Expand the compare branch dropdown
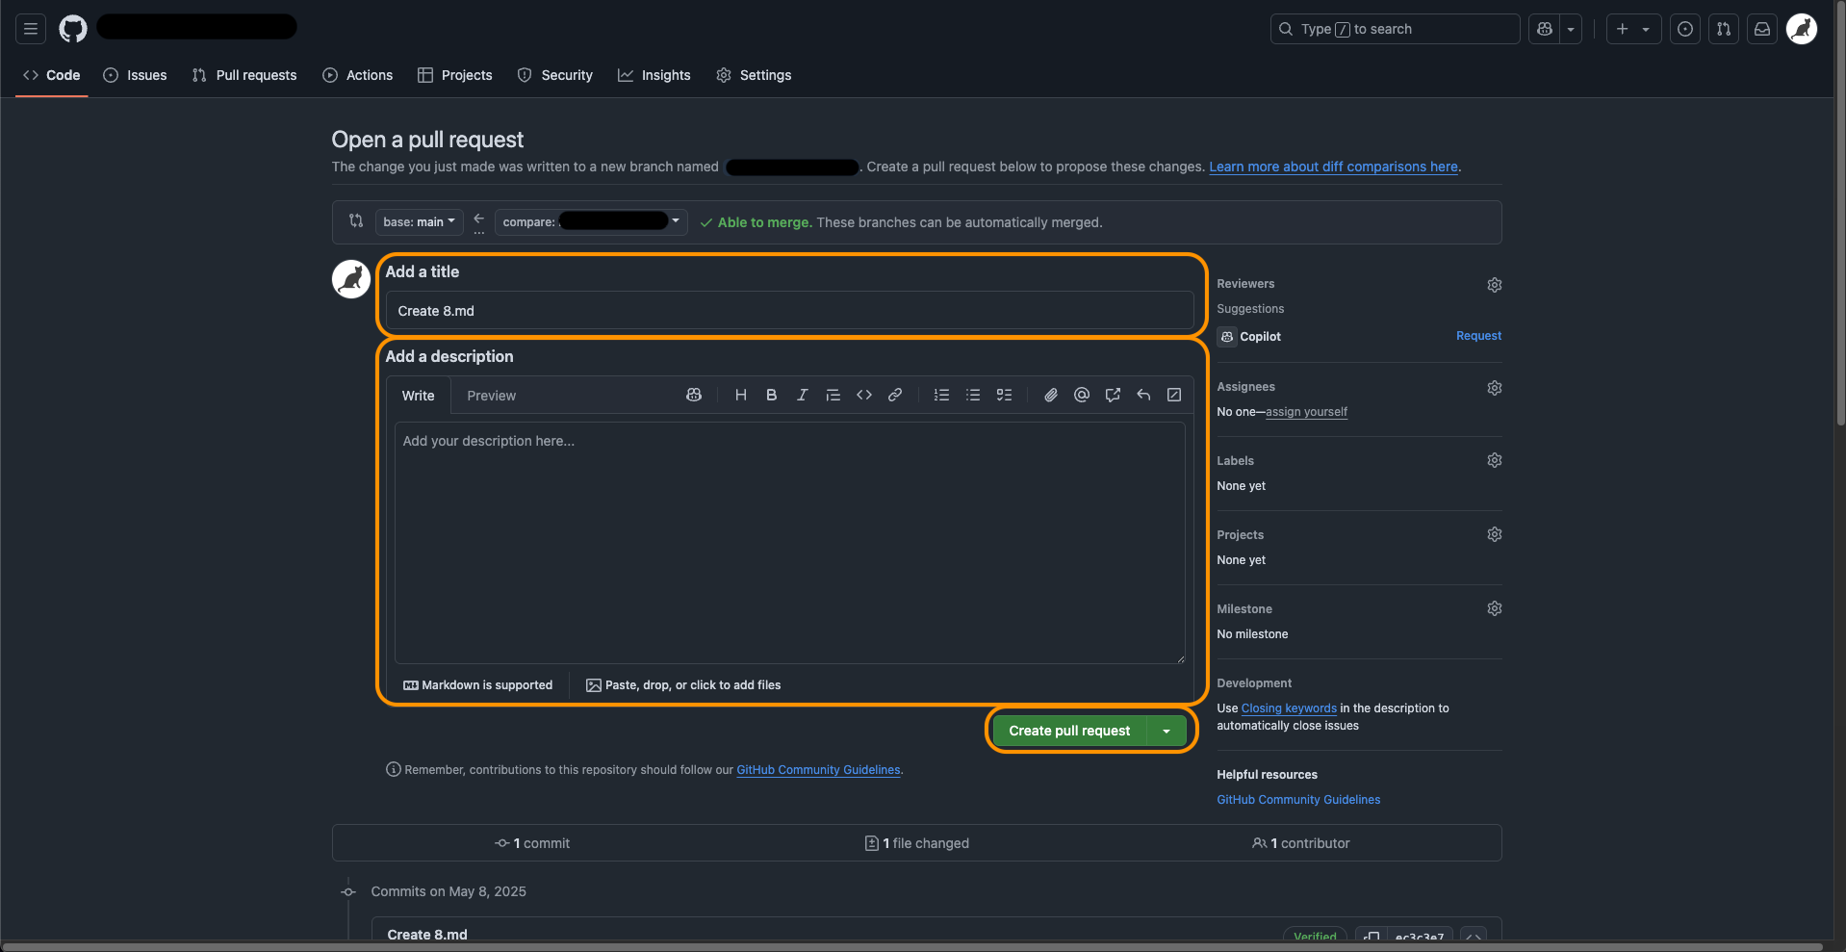The image size is (1846, 952). (x=591, y=222)
